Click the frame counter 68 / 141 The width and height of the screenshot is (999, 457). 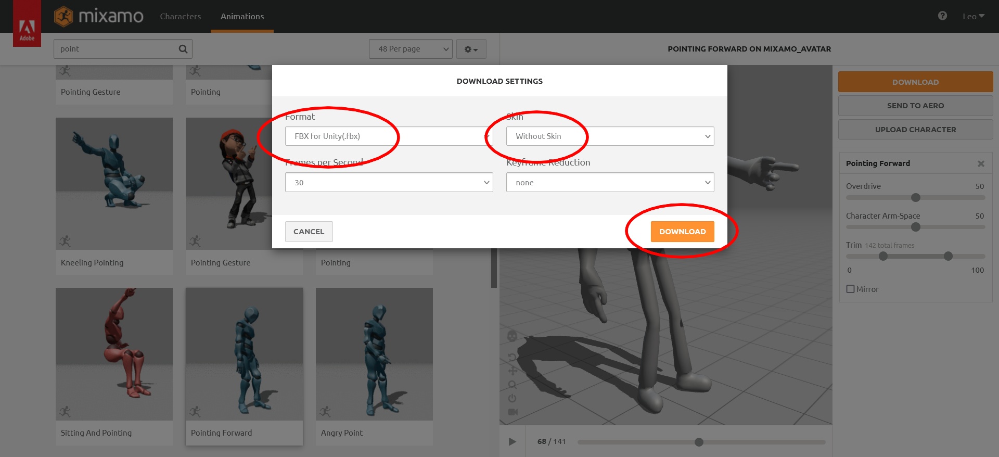coord(552,441)
